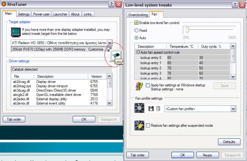The width and height of the screenshot is (247, 161).
Task: Click the broom fan icon near Restore setting
Action: 139,126
